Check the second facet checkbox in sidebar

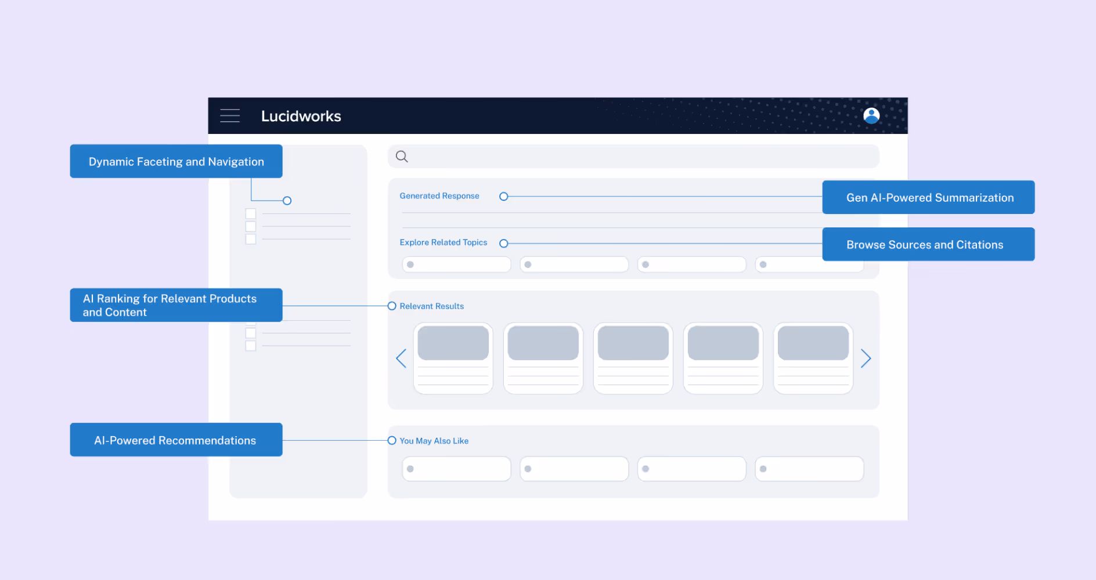250,226
